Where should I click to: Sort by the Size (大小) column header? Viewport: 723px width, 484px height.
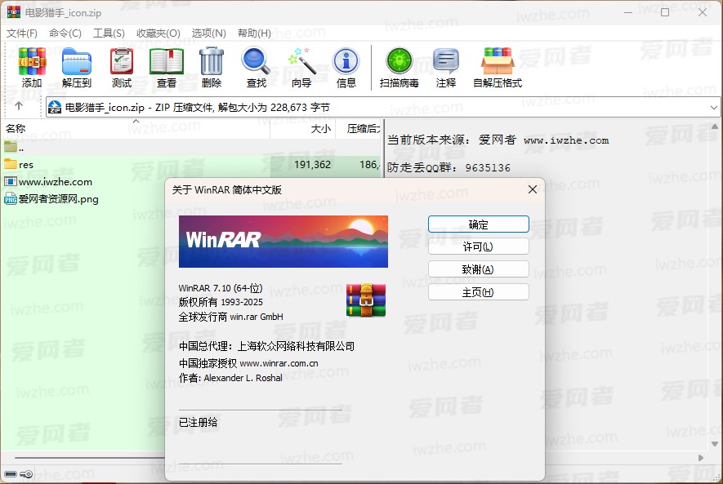pos(302,128)
